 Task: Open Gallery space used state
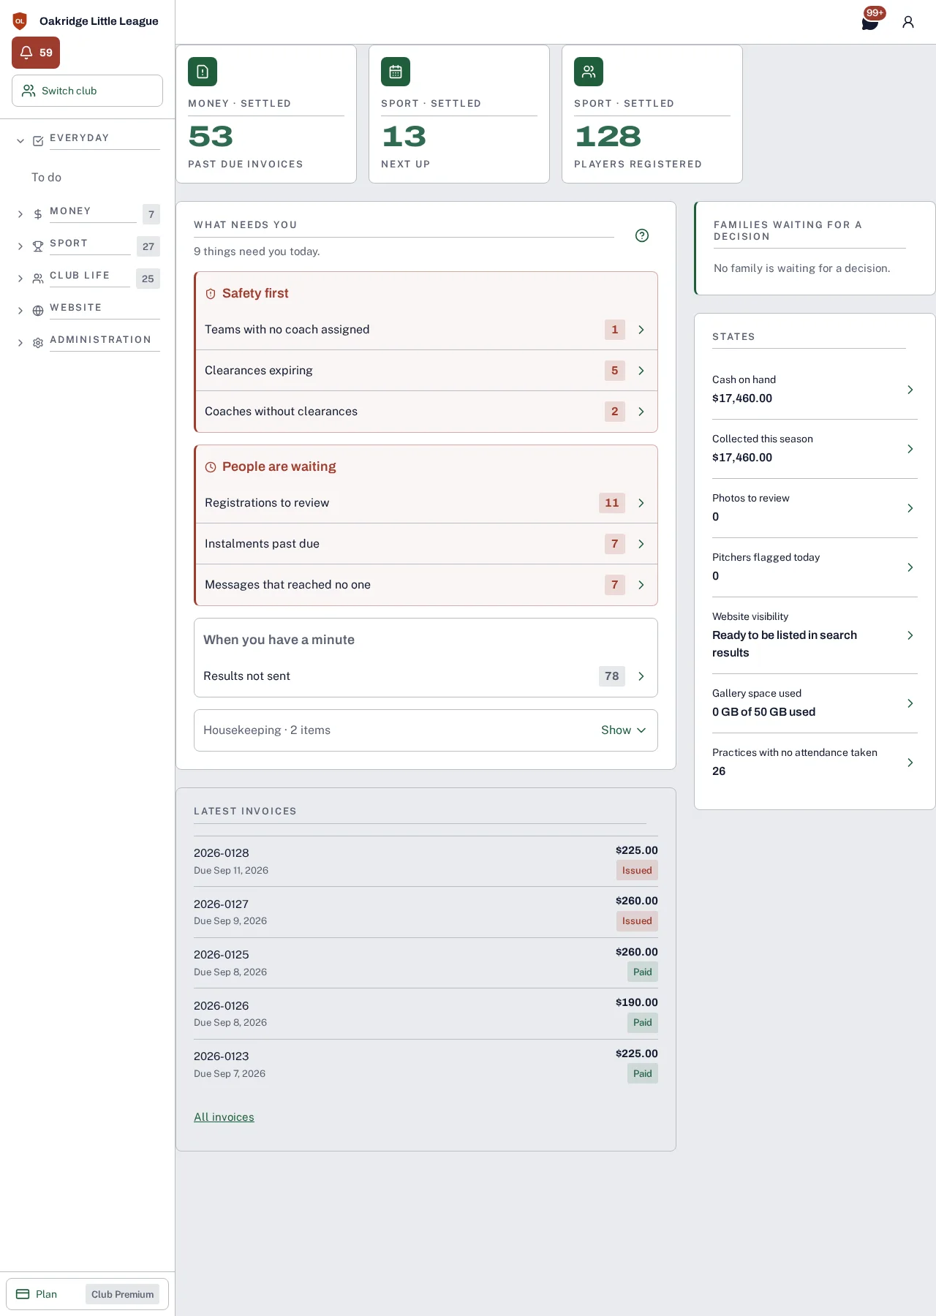[815, 703]
